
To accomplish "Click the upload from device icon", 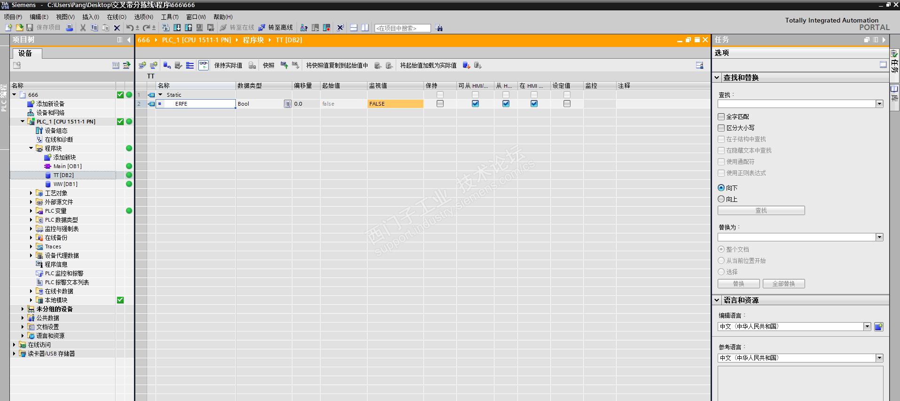I will (x=188, y=28).
